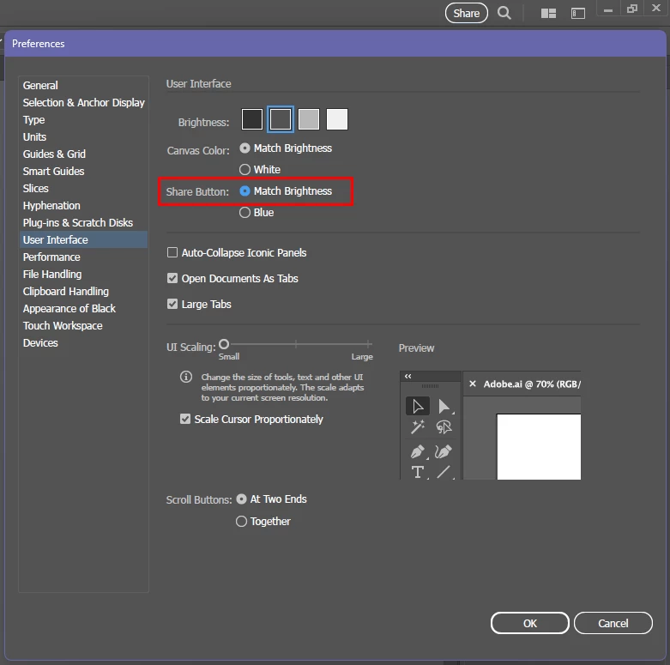Minimize the application window
This screenshot has width=670, height=665.
[608, 10]
